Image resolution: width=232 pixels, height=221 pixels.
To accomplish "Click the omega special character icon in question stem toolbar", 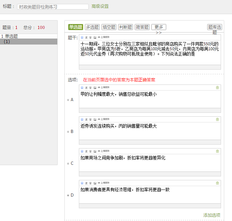I will 82,37.
